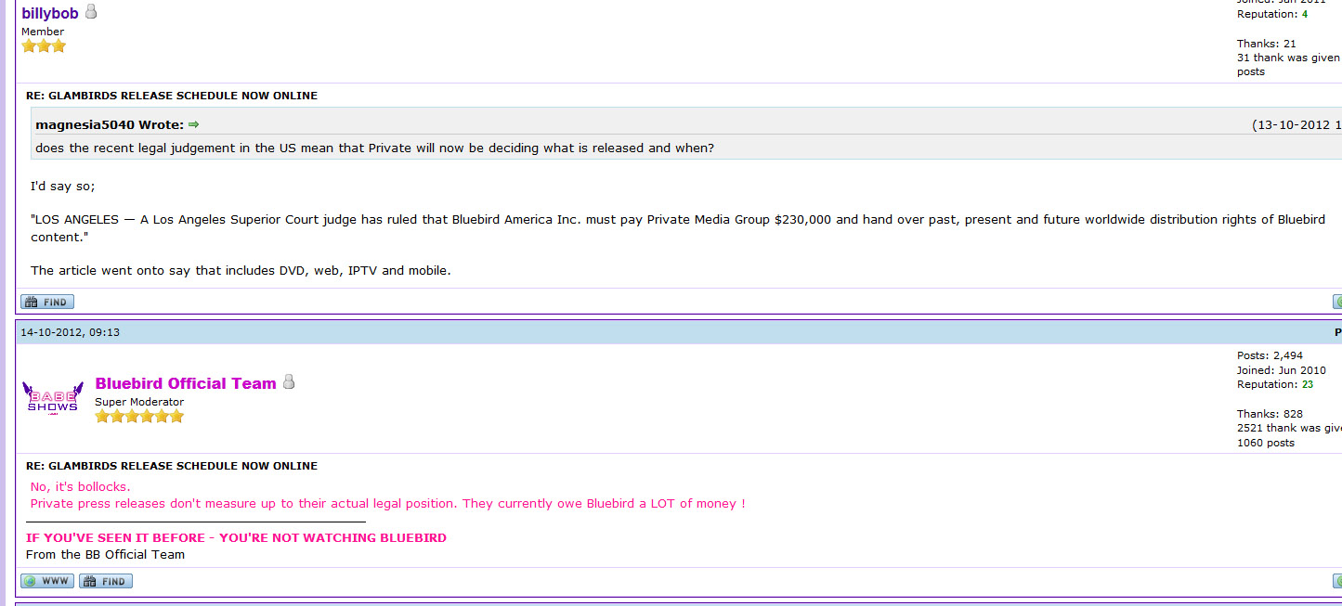This screenshot has height=606, width=1342.
Task: Click billybob's three-star member rating
Action: click(44, 45)
